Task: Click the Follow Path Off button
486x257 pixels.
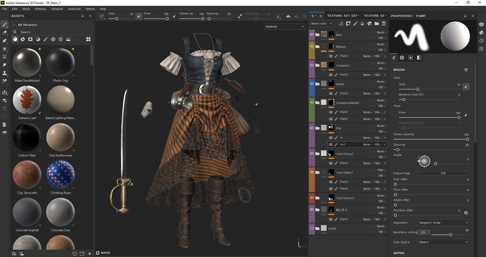Action: tap(443, 173)
